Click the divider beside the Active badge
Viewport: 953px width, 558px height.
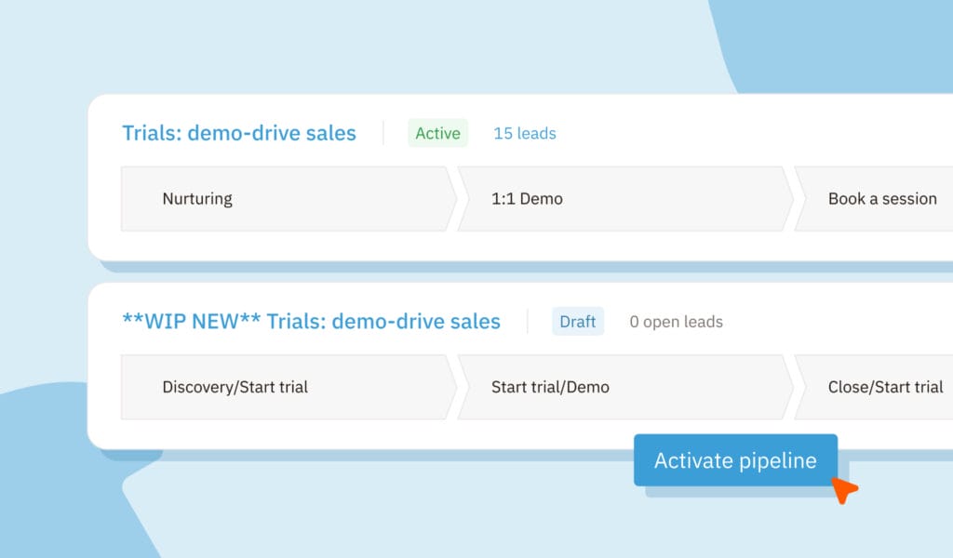click(x=383, y=133)
